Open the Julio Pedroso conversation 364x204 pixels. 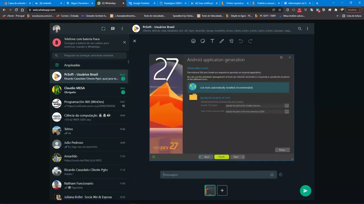click(89, 144)
